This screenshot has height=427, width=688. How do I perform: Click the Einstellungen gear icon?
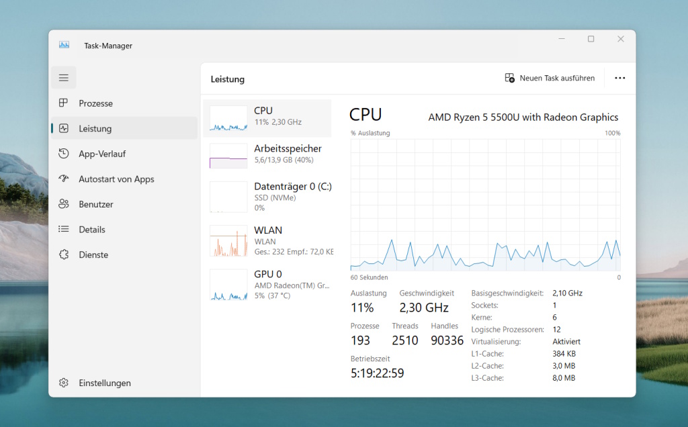64,383
